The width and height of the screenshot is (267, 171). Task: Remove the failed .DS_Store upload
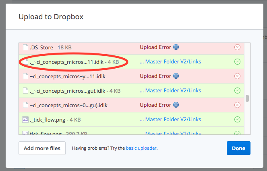(237, 47)
